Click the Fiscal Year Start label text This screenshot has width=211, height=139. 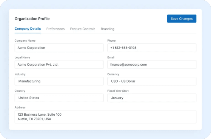tap(118, 91)
